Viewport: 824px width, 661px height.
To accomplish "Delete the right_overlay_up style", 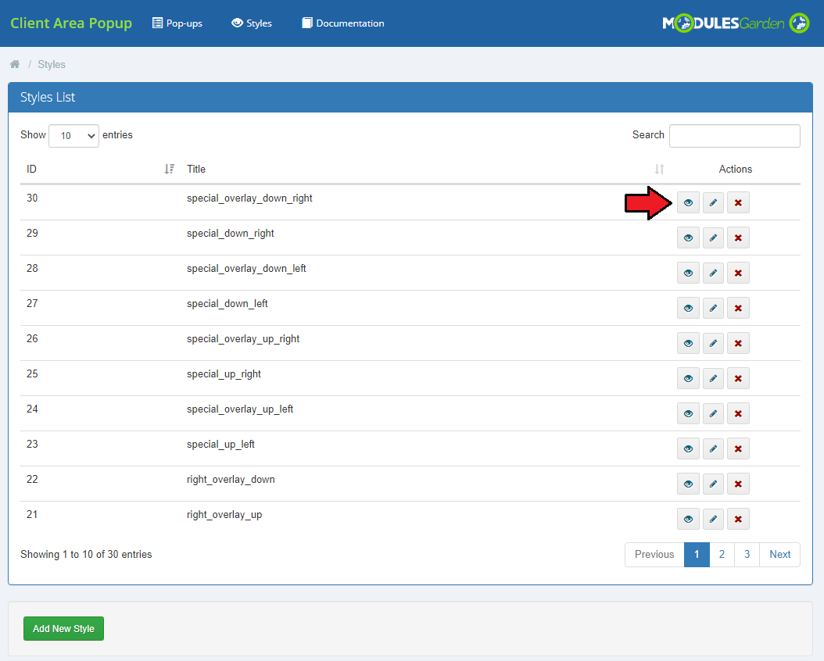I will 738,520.
